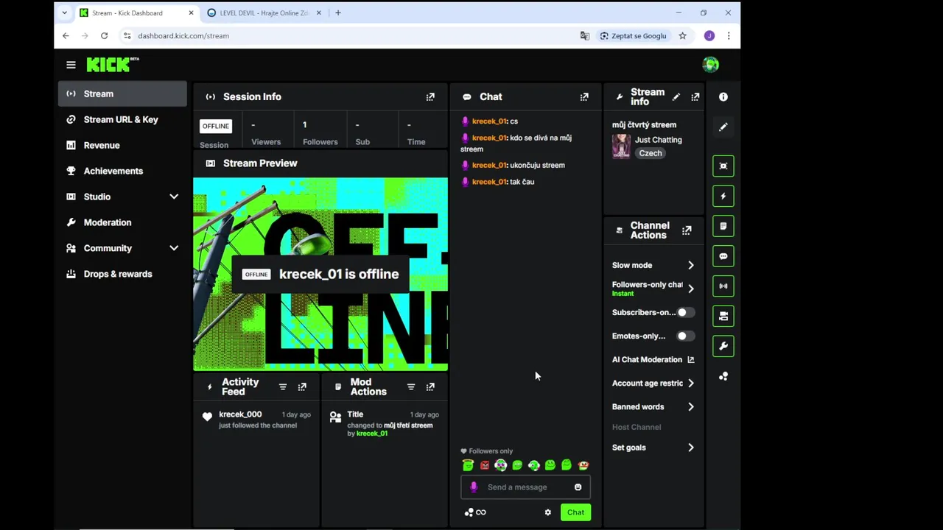Click the three-dots bubbles icon at the sidebar bottom
The width and height of the screenshot is (943, 530).
click(723, 376)
